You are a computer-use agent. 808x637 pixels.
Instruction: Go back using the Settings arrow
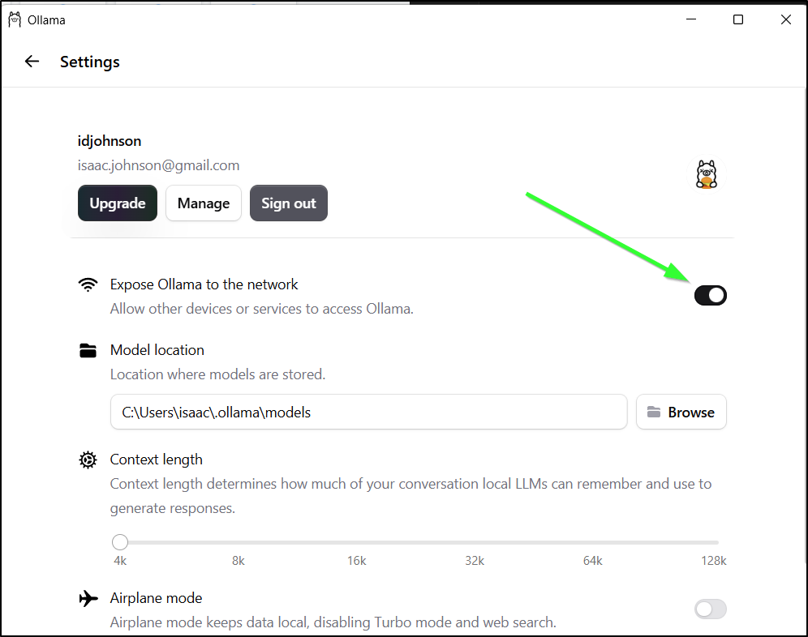32,62
